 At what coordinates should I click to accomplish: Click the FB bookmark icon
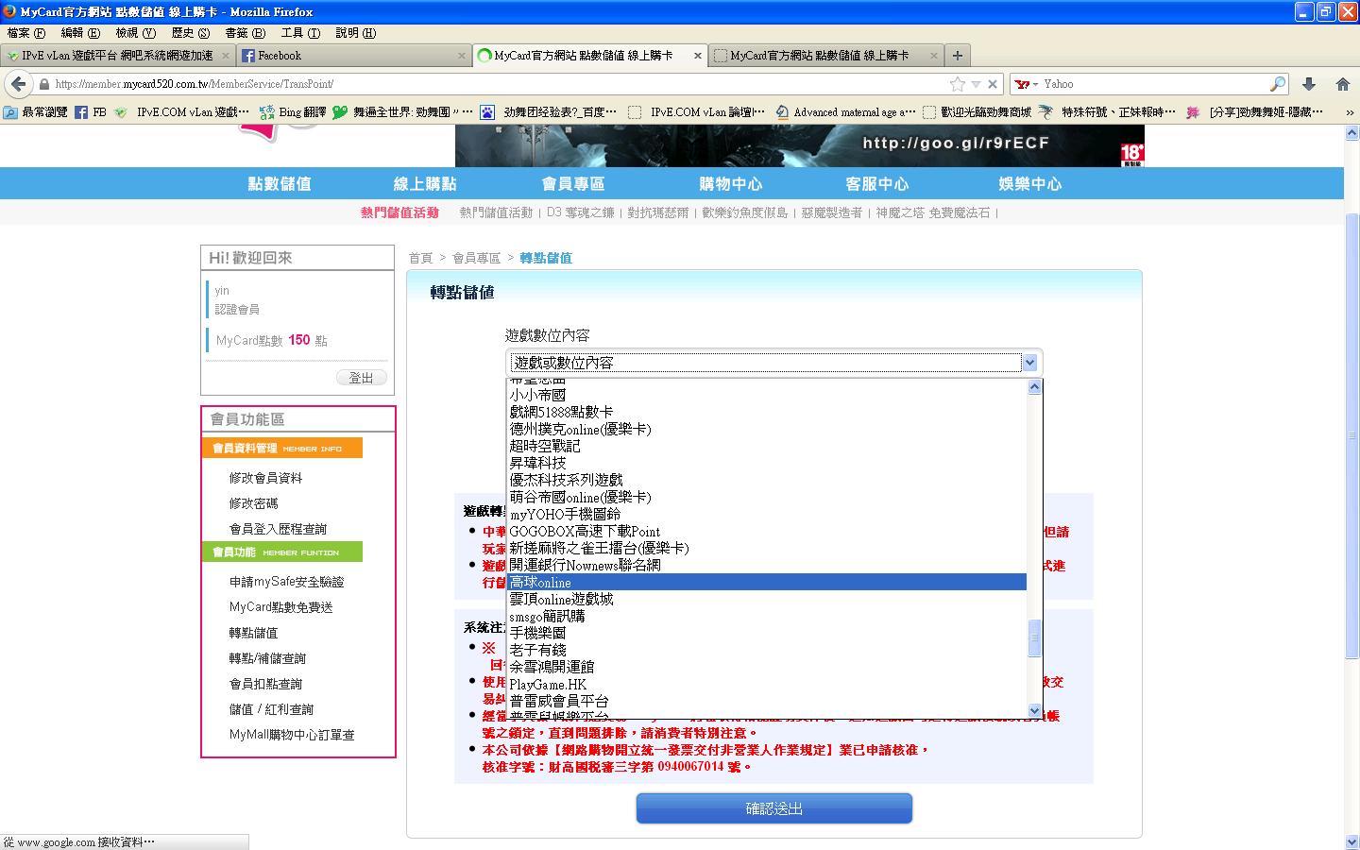[91, 111]
